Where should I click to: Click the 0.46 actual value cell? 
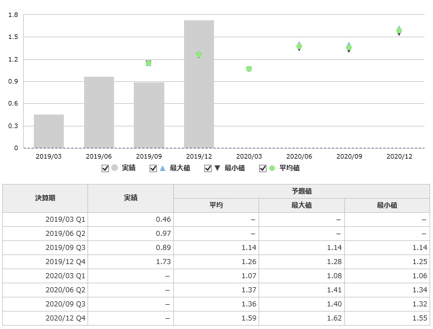(x=130, y=220)
